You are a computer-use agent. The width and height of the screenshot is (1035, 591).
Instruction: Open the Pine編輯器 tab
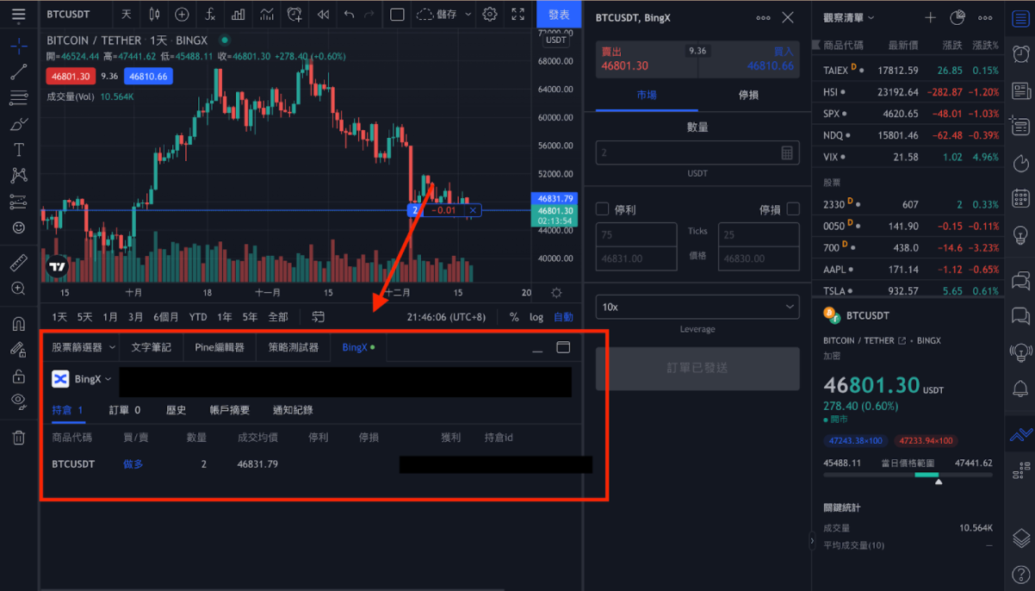(220, 347)
